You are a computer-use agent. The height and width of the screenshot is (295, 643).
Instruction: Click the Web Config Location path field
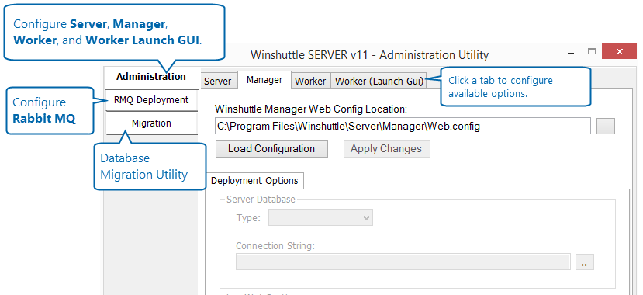[403, 127]
